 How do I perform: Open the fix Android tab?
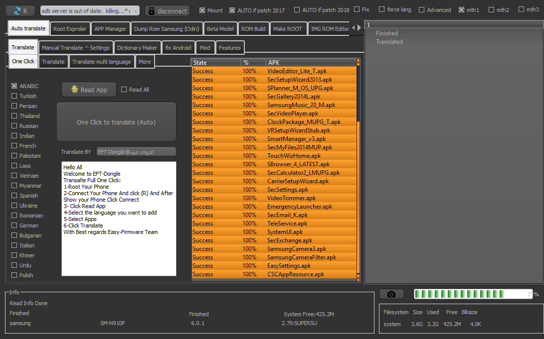click(179, 48)
